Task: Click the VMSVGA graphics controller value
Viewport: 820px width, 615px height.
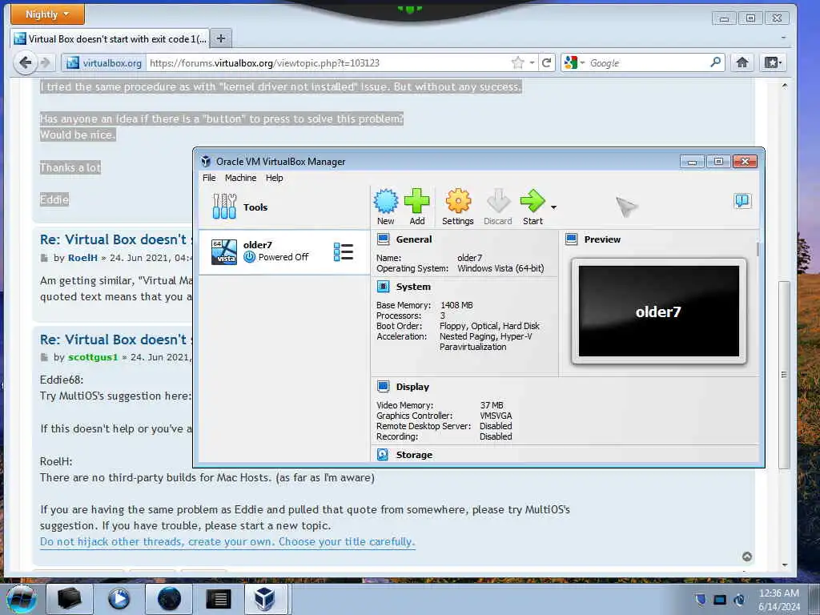Action: 496,416
